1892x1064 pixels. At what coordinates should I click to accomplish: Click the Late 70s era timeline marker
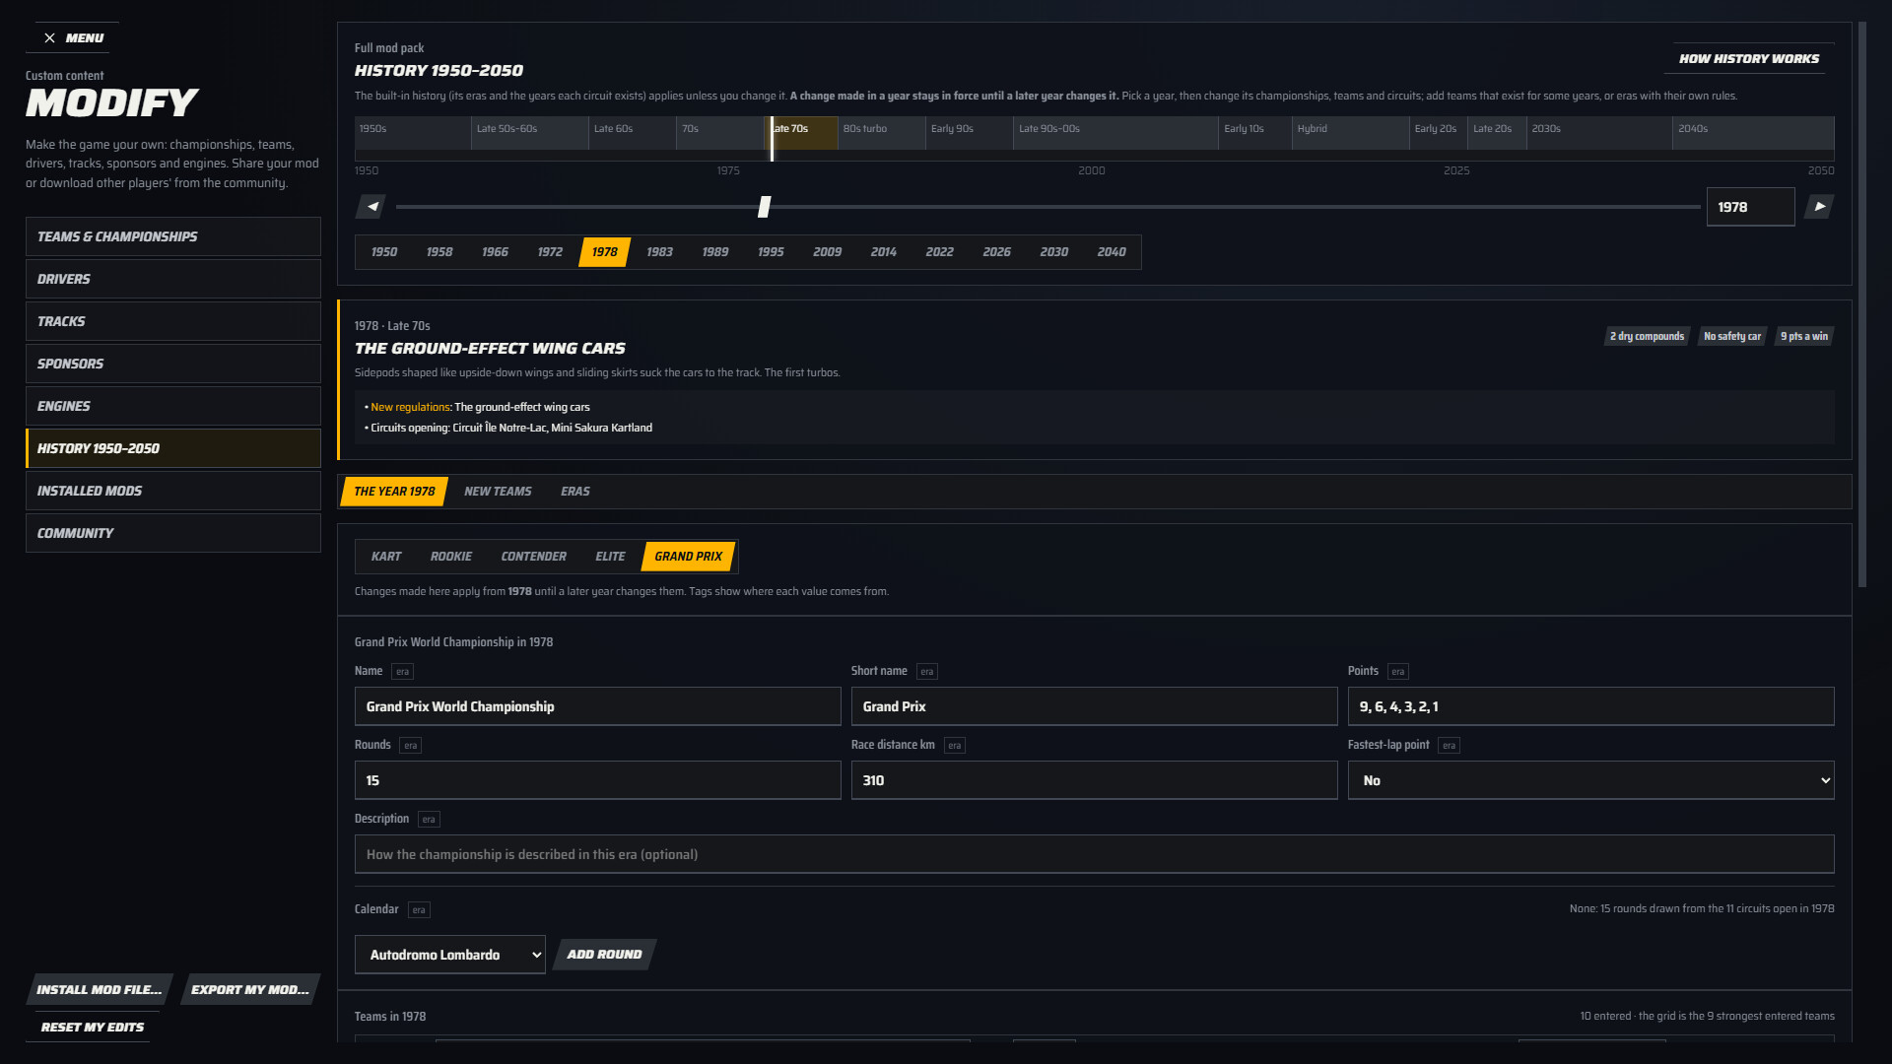pos(801,133)
